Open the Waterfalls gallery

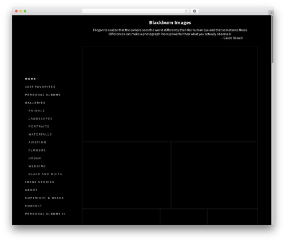40,134
